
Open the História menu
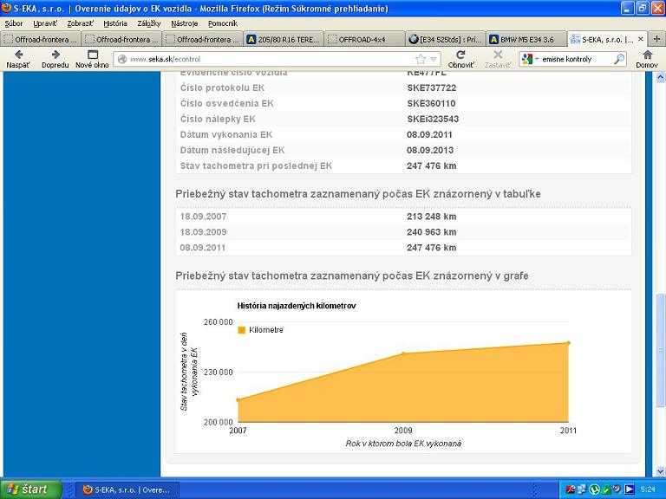pos(115,23)
